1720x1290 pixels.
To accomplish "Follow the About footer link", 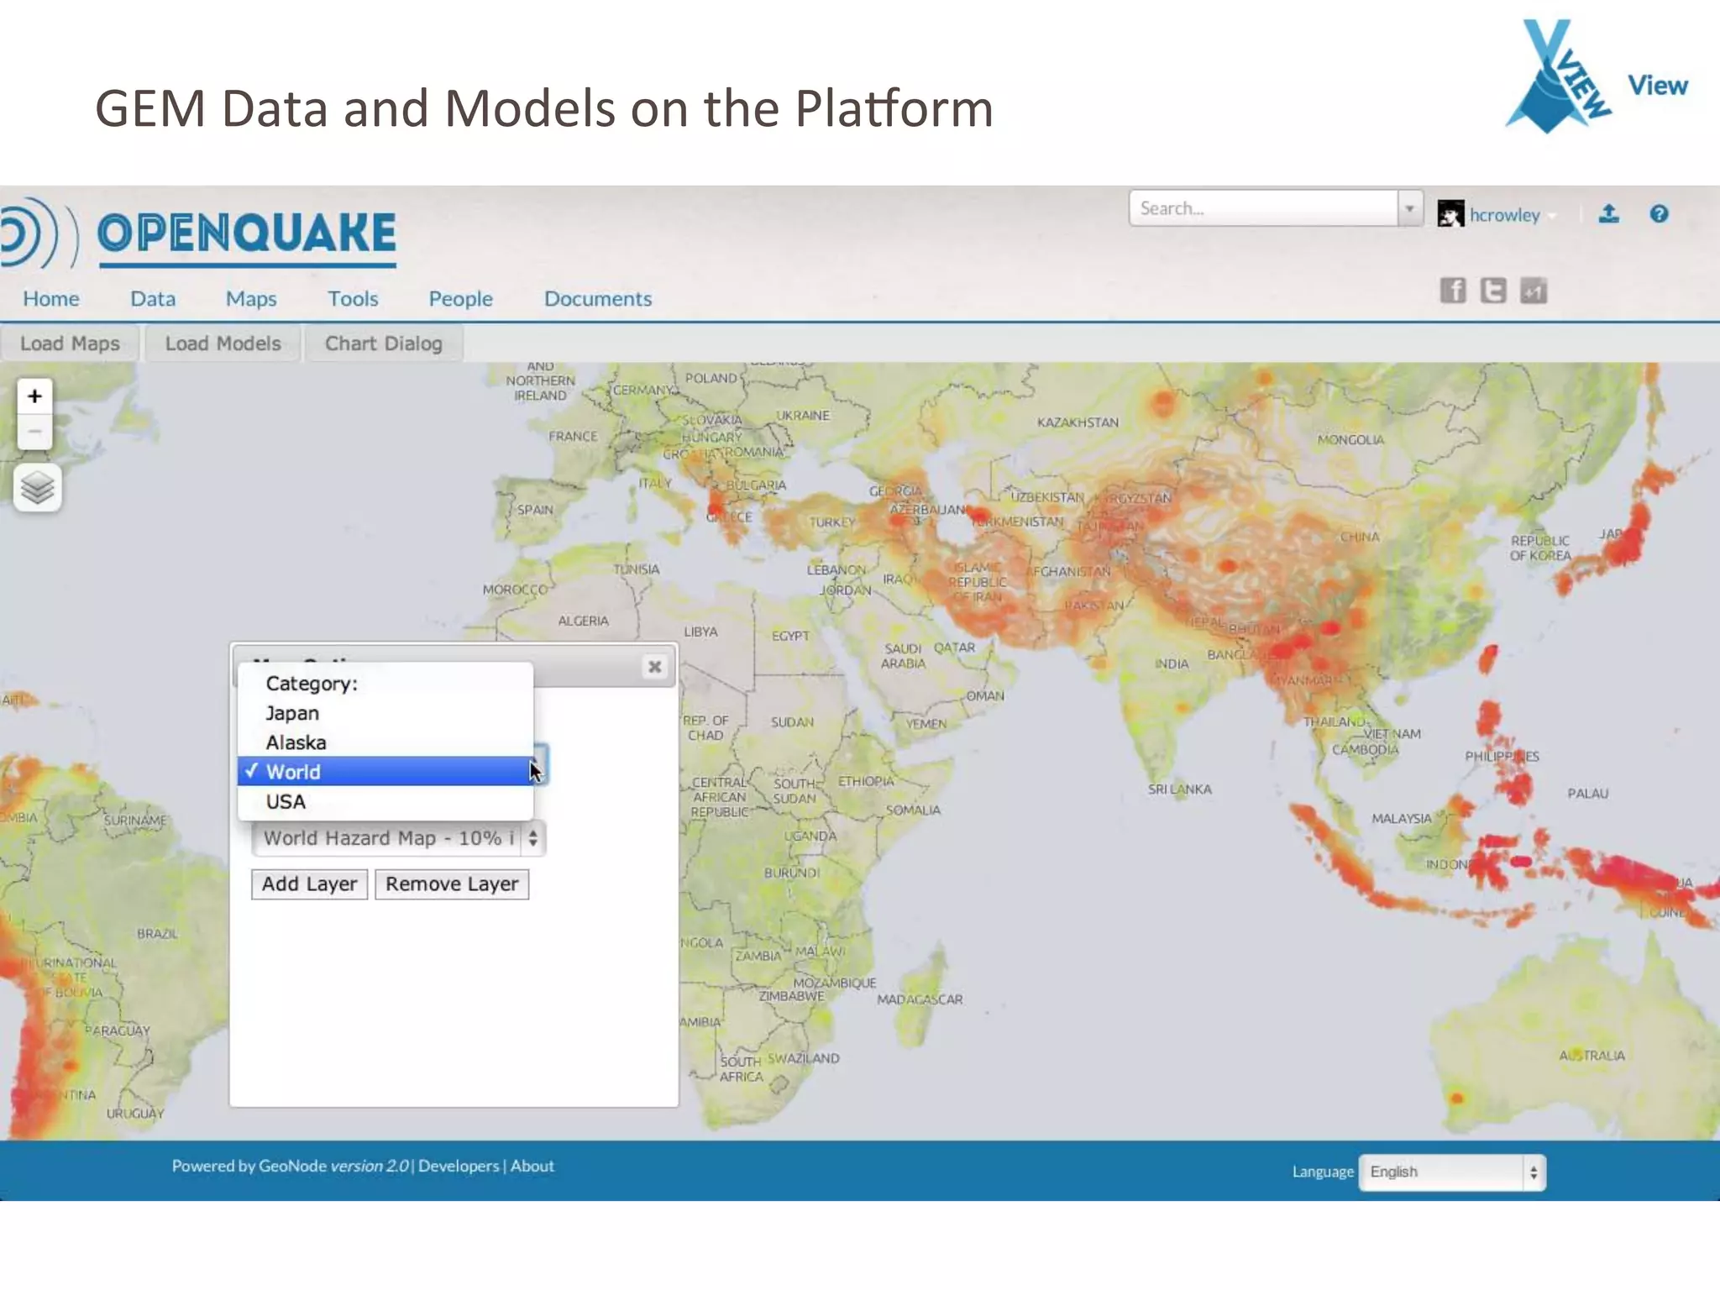I will point(532,1166).
